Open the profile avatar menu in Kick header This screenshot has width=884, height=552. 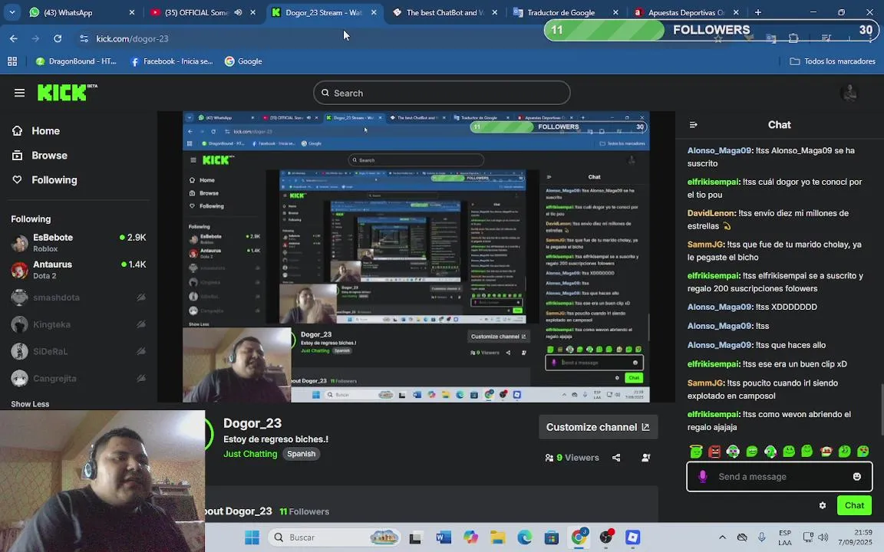[x=849, y=92]
